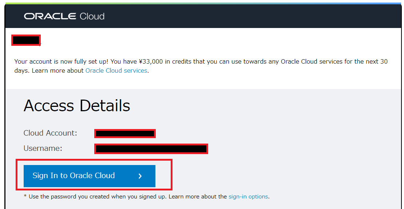Click the Access Details heading
This screenshot has width=404, height=209.
pos(77,106)
